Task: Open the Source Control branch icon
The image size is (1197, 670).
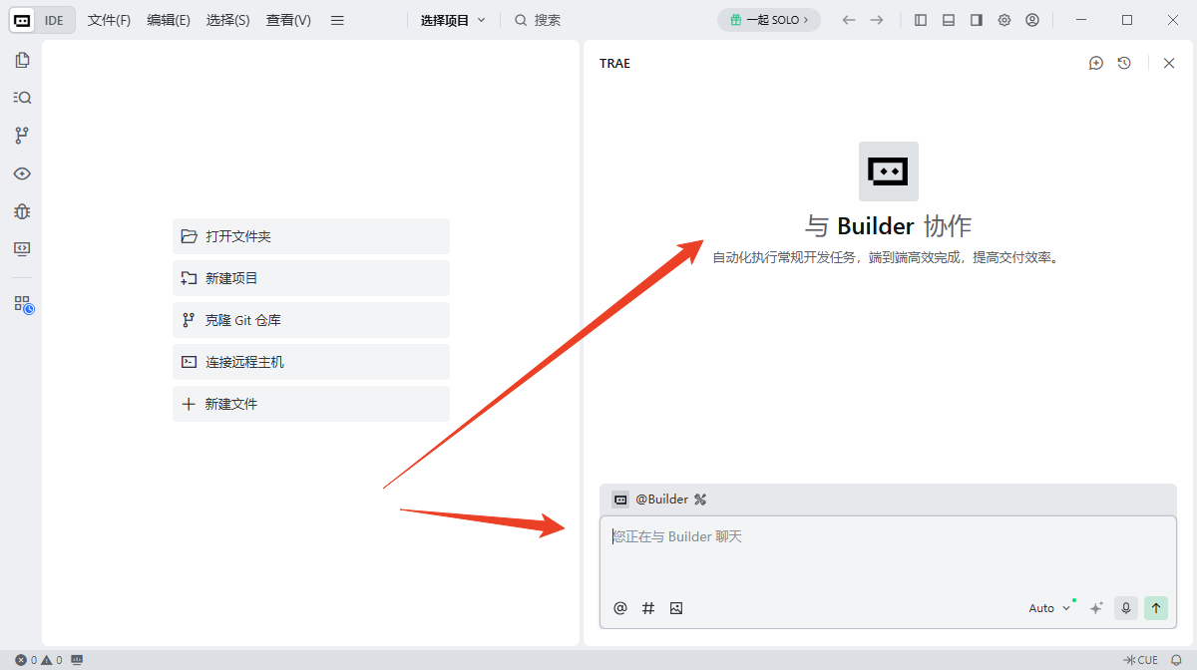Action: (x=22, y=136)
